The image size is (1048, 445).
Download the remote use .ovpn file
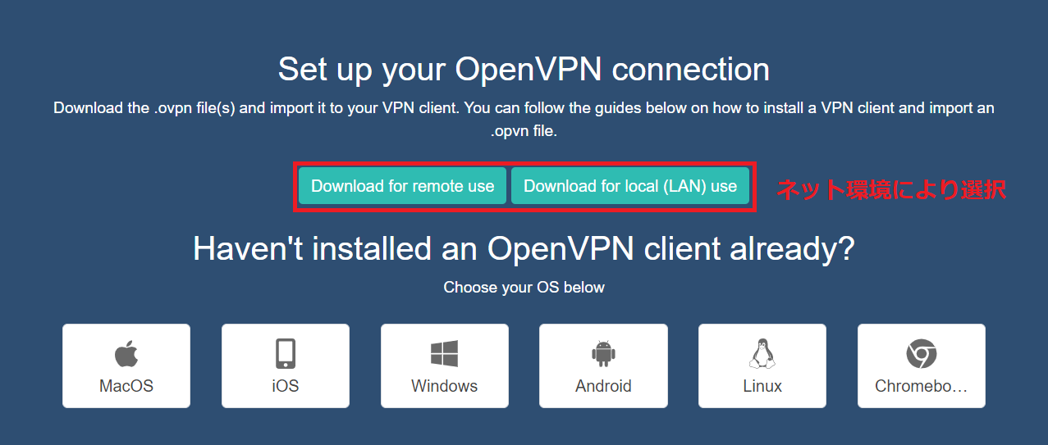click(x=402, y=186)
